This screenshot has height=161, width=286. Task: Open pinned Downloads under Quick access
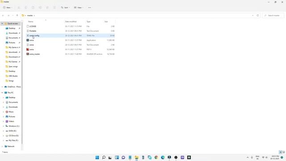[13, 33]
